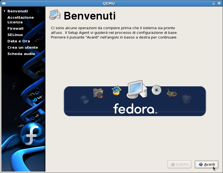Click the text 'Premere il pulsante "Avanti"'
Image resolution: width=223 pixels, height=173 pixels.
pos(75,37)
